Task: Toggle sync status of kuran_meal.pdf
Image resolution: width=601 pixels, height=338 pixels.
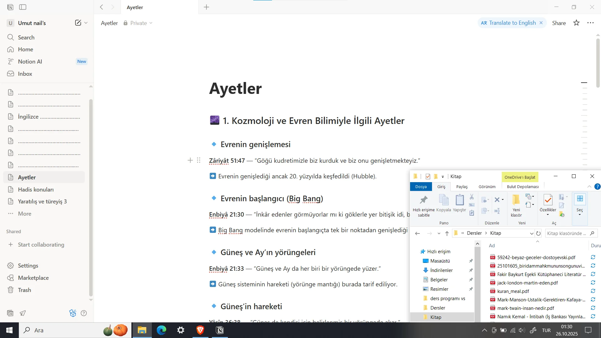Action: 593,291
